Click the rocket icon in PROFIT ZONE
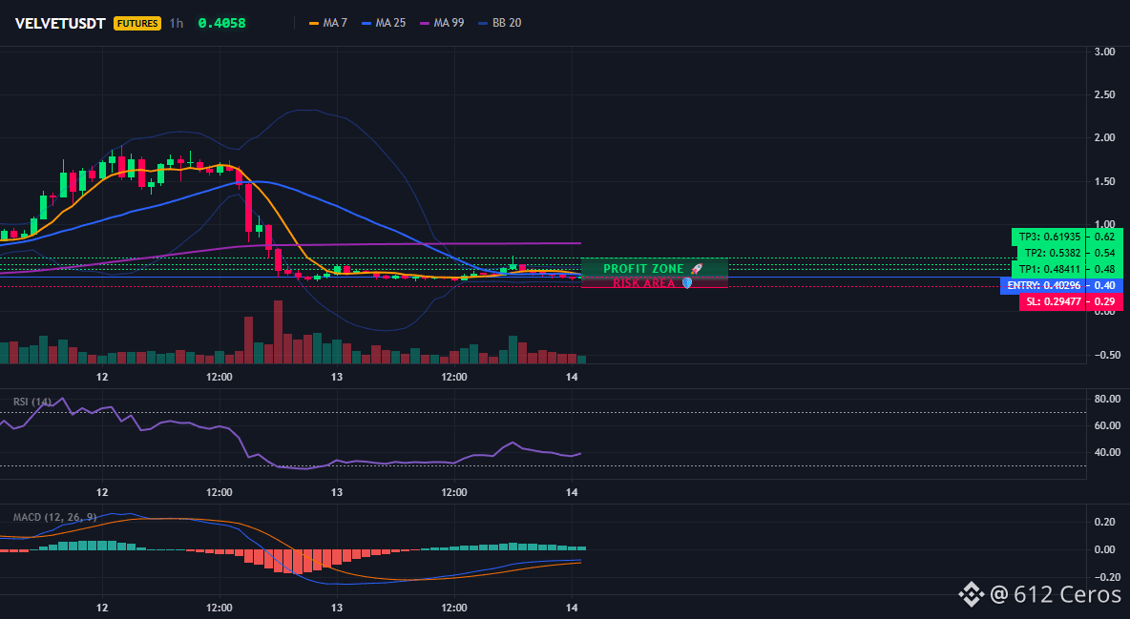The image size is (1130, 619). 696,269
